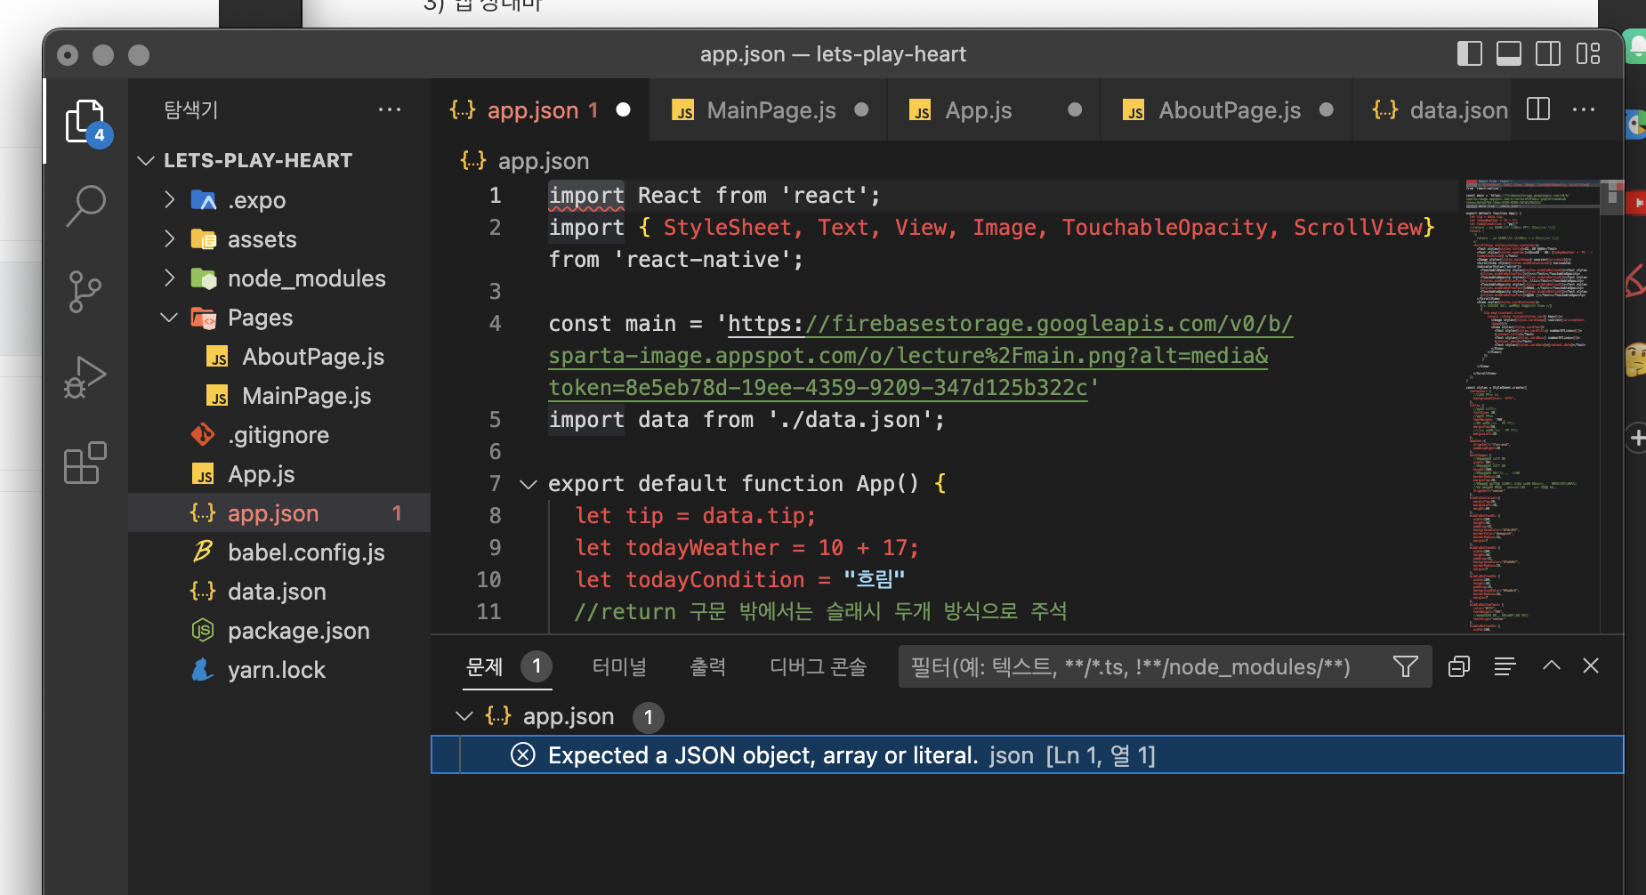Close the unsaved AboutPage.js tab dot
Screen dimensions: 1646x895
1327,109
